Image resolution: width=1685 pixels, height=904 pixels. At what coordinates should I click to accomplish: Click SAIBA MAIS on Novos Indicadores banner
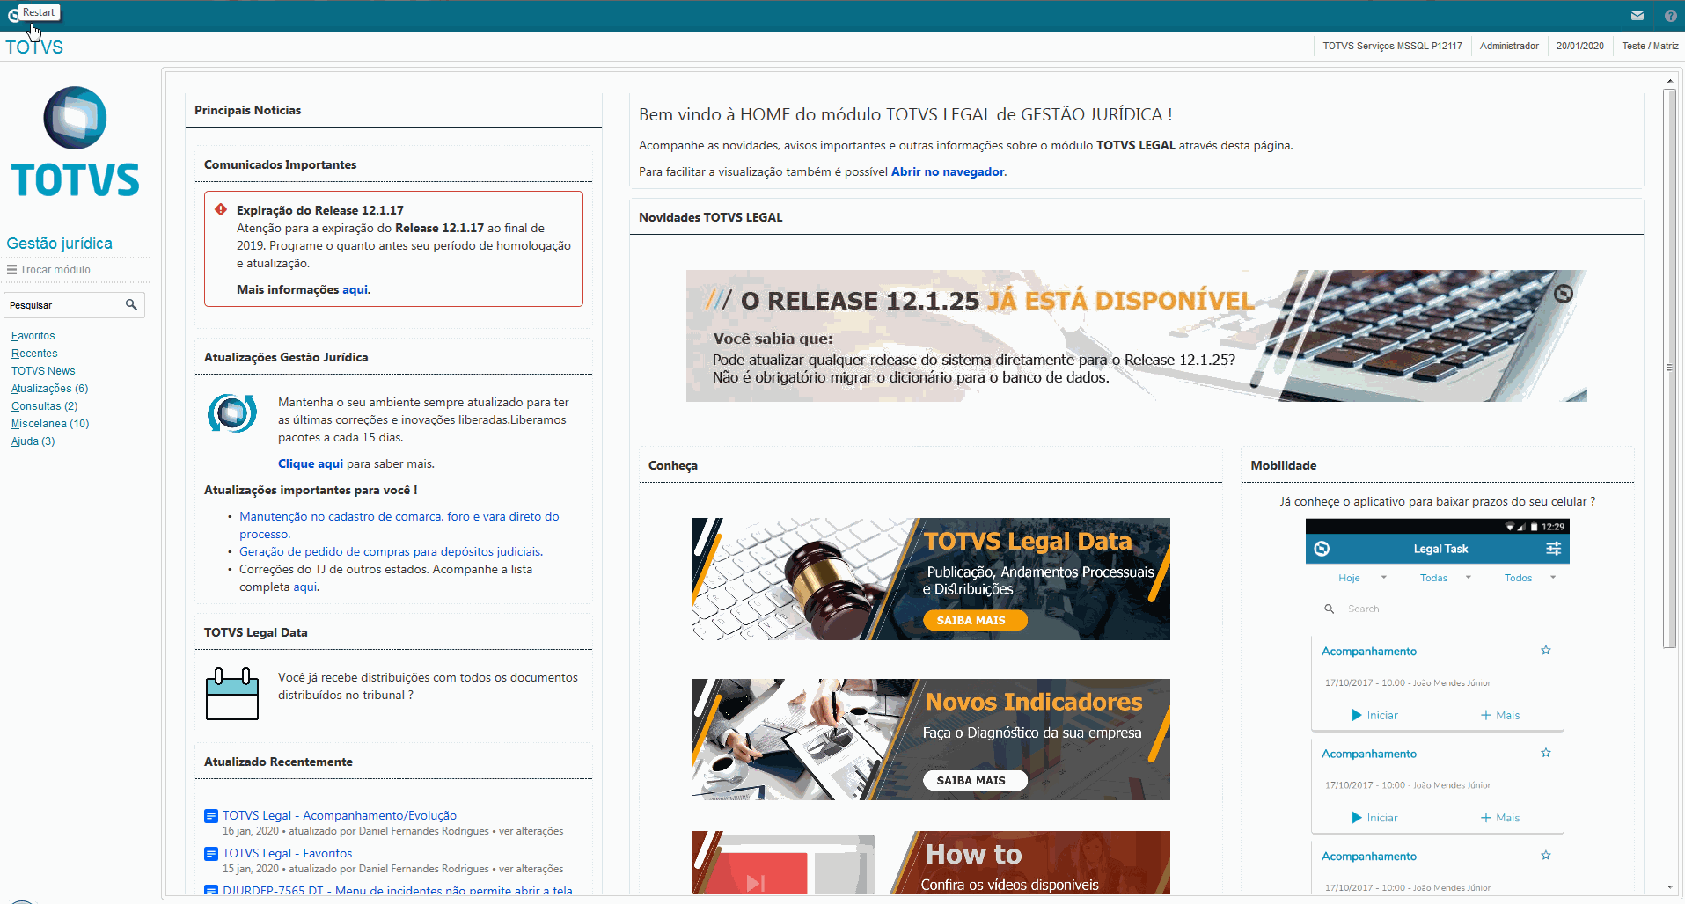pos(975,780)
